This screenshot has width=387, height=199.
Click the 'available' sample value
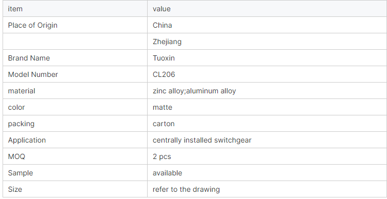coord(167,173)
